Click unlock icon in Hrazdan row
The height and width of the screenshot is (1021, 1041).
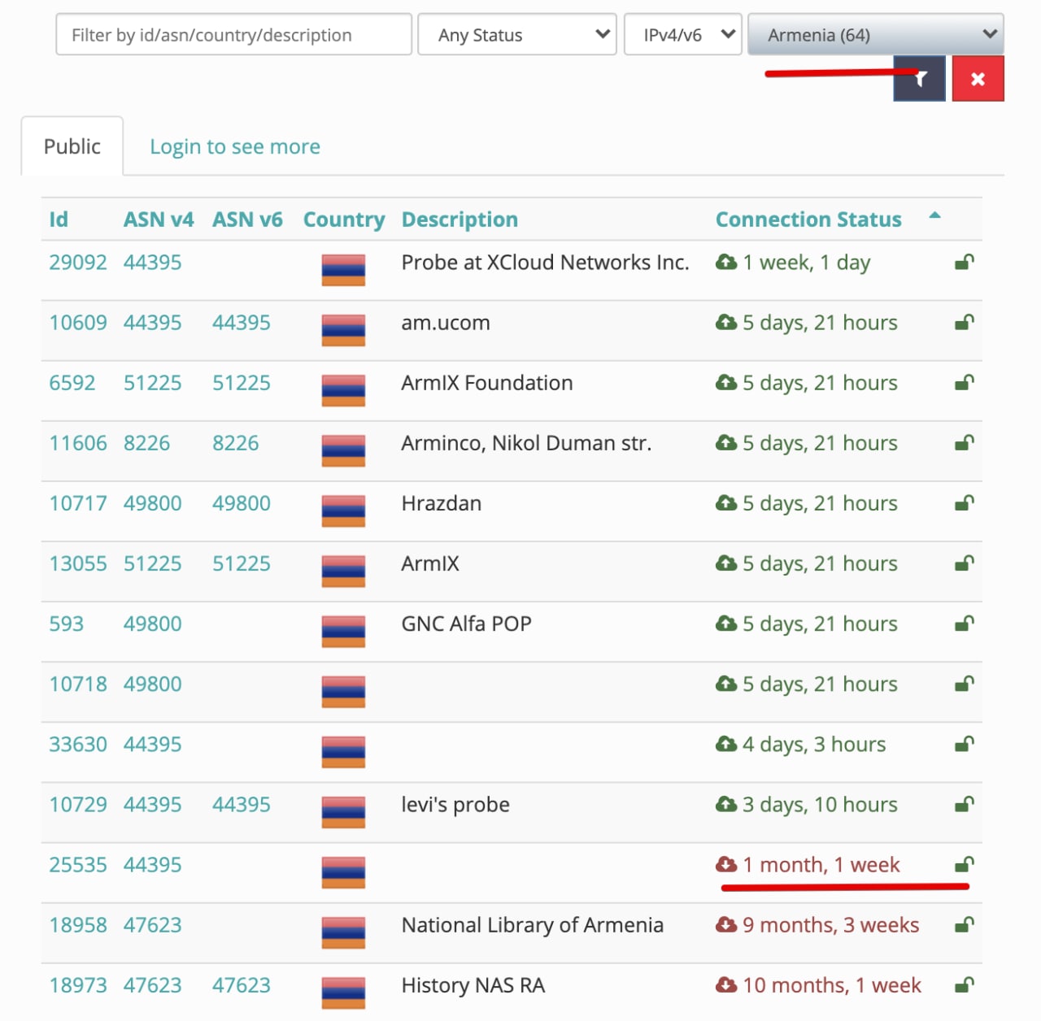(x=965, y=502)
